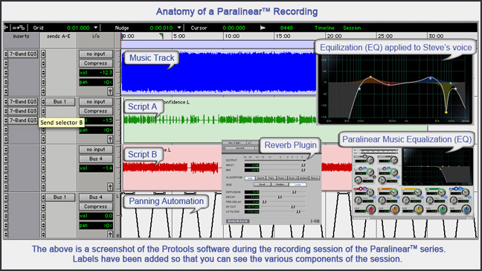Select the orange band point on voice EQ graph

[x=370, y=77]
